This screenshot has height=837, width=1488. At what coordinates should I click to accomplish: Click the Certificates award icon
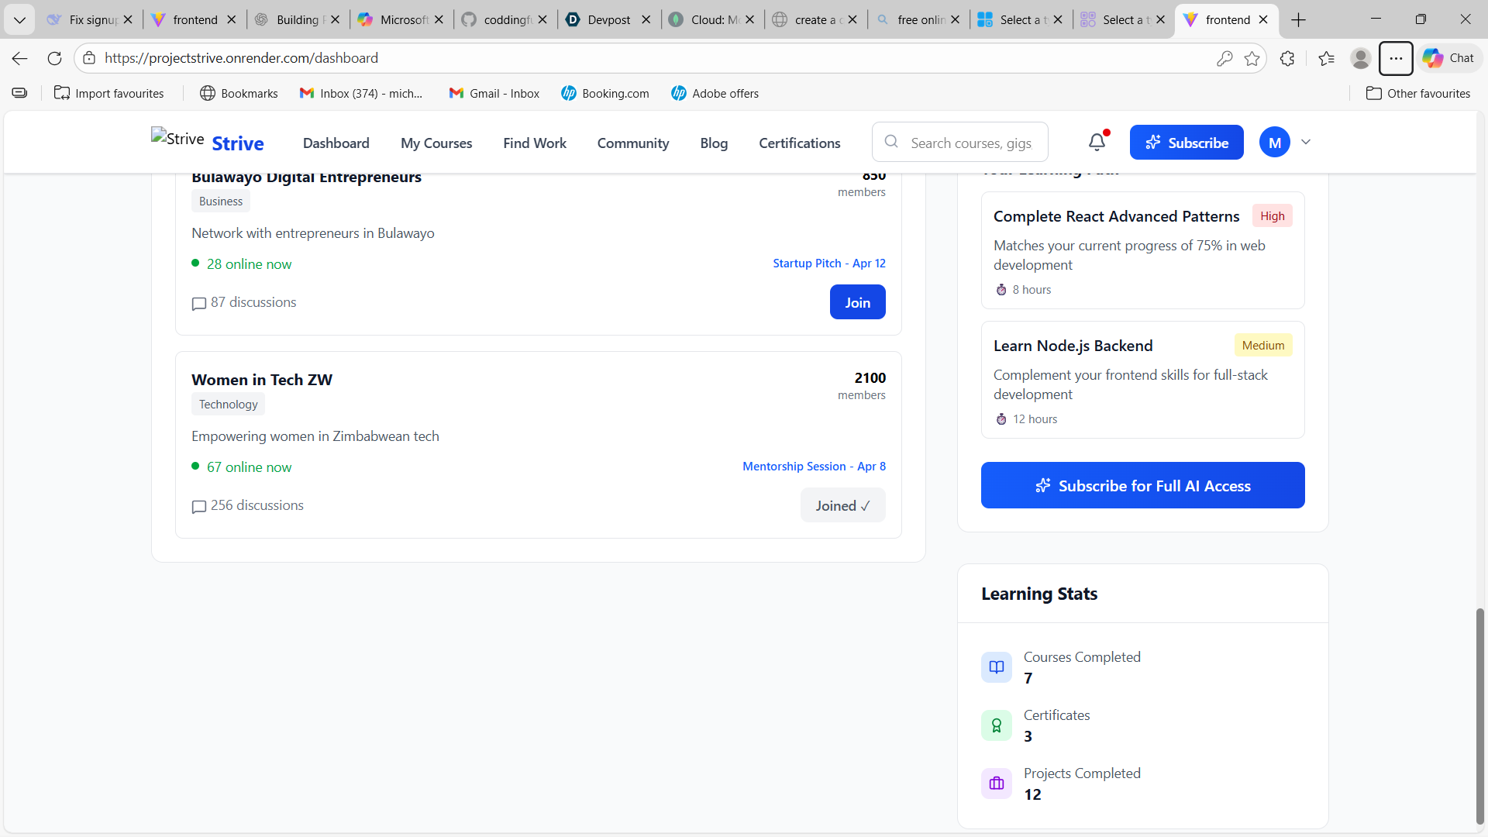[997, 725]
